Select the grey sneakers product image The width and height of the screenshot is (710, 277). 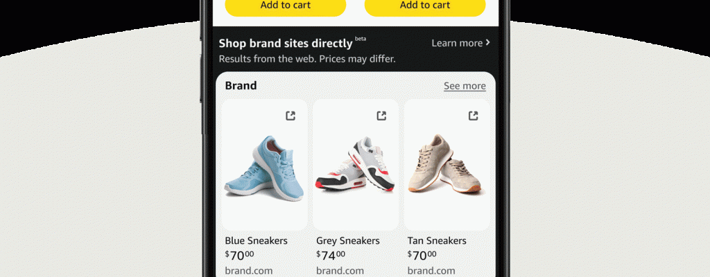point(356,166)
